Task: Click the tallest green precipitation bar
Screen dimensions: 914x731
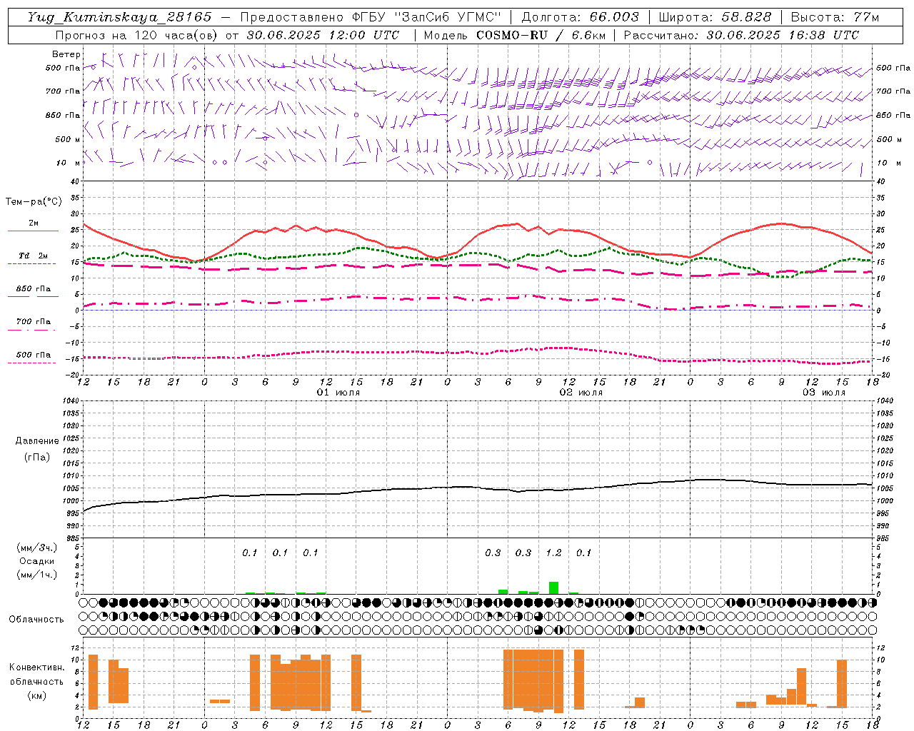Action: coord(553,588)
